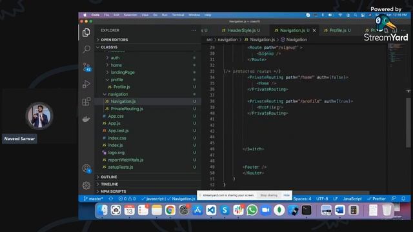Switch to the Profile.js editor tab
This screenshot has height=232, width=413.
click(x=337, y=30)
